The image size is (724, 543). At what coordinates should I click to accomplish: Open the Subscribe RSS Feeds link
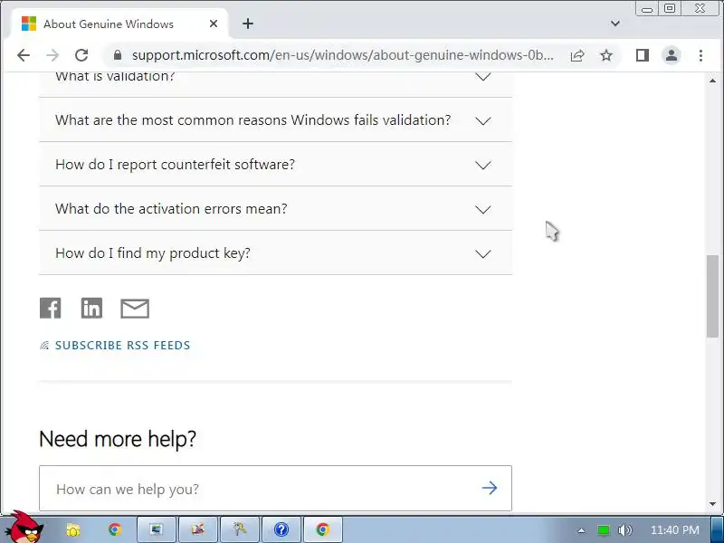click(122, 346)
